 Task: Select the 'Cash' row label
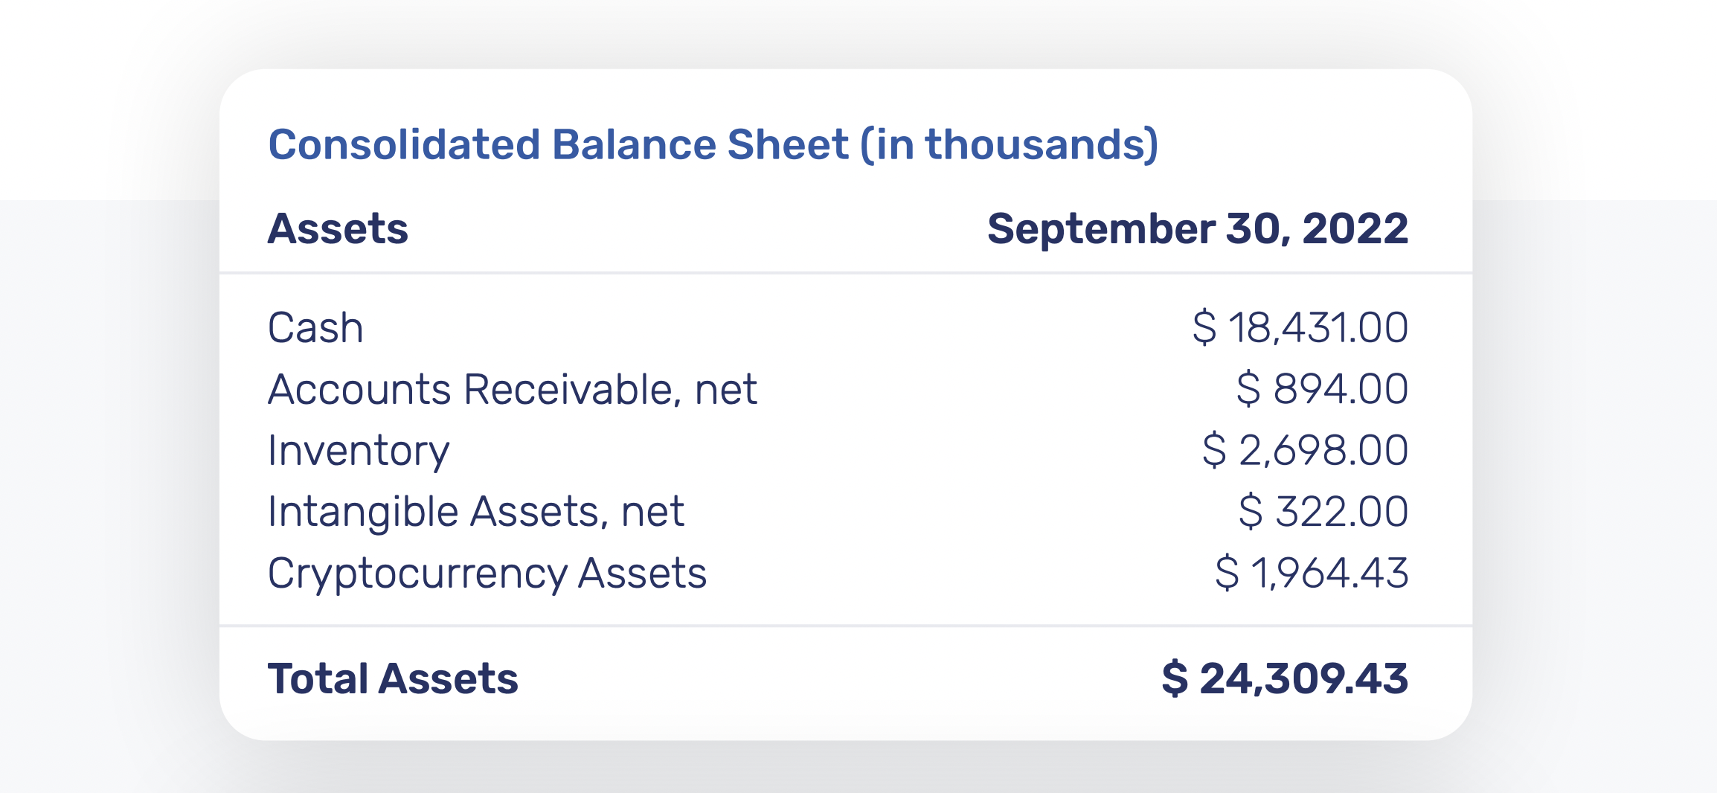pyautogui.click(x=315, y=328)
